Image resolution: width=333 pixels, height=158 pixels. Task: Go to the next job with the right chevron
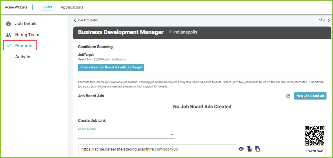coord(329,20)
